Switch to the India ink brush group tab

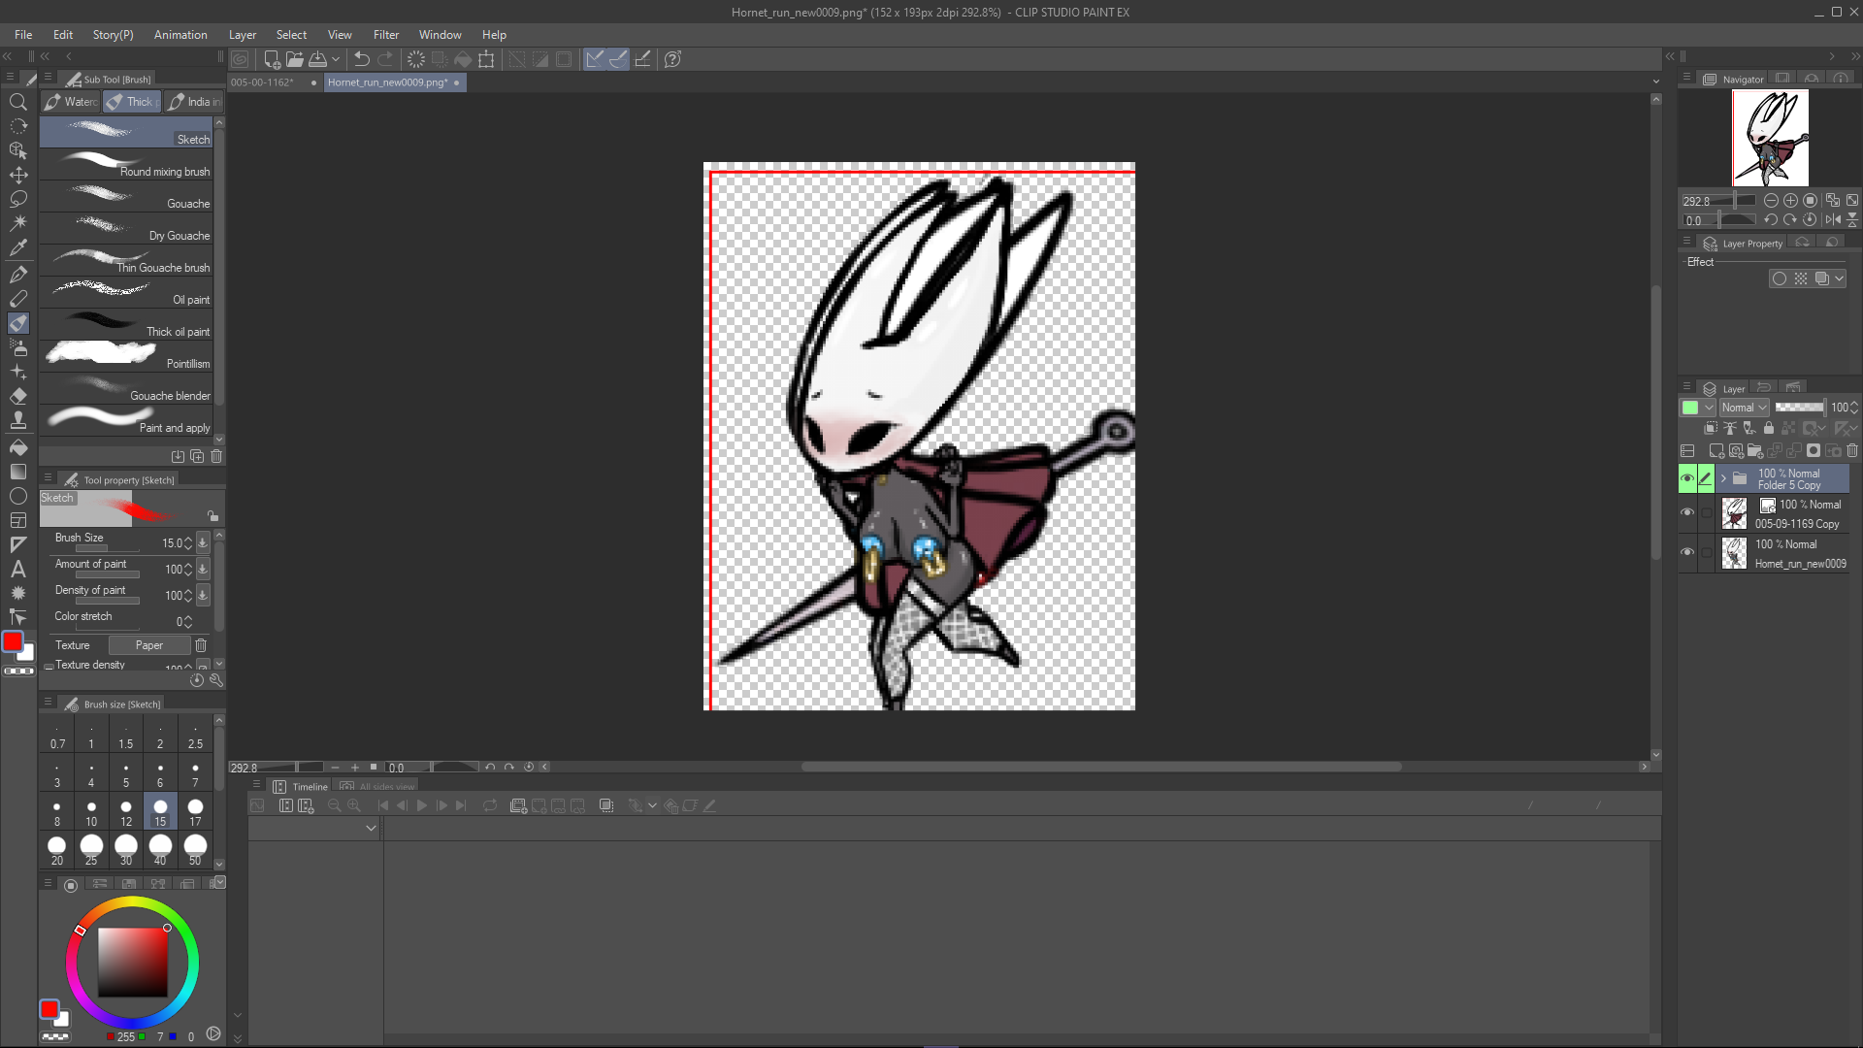click(194, 102)
